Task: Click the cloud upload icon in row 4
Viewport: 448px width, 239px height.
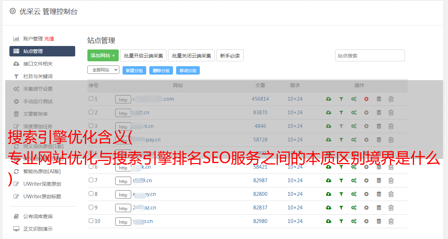Action: click(x=329, y=140)
